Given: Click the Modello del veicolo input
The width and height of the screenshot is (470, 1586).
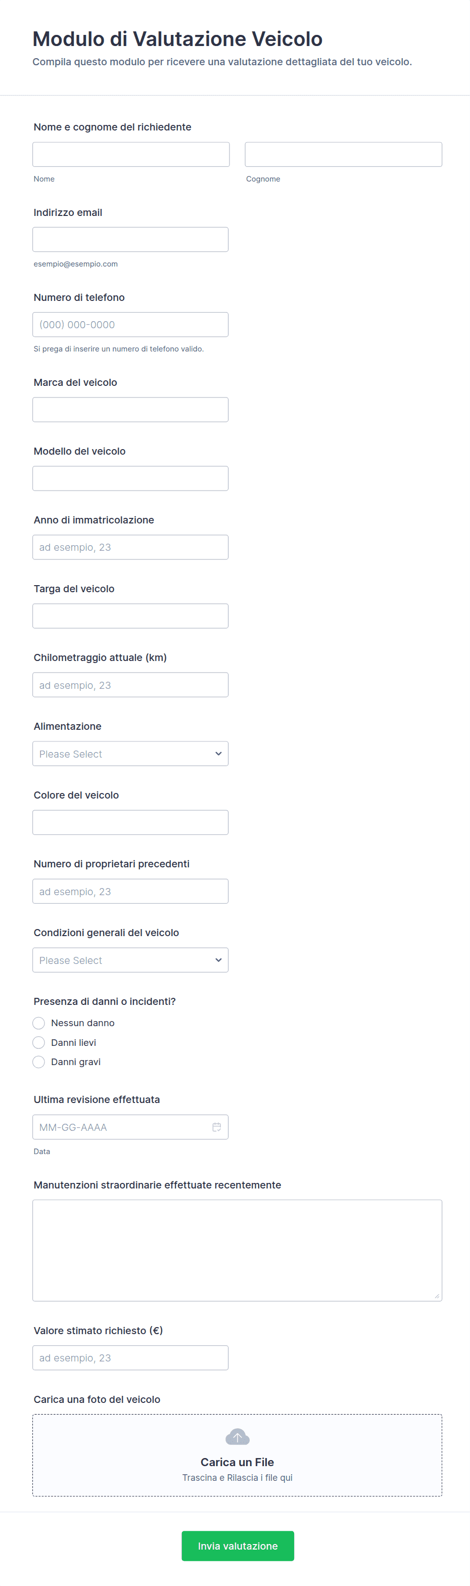Looking at the screenshot, I should click(130, 478).
